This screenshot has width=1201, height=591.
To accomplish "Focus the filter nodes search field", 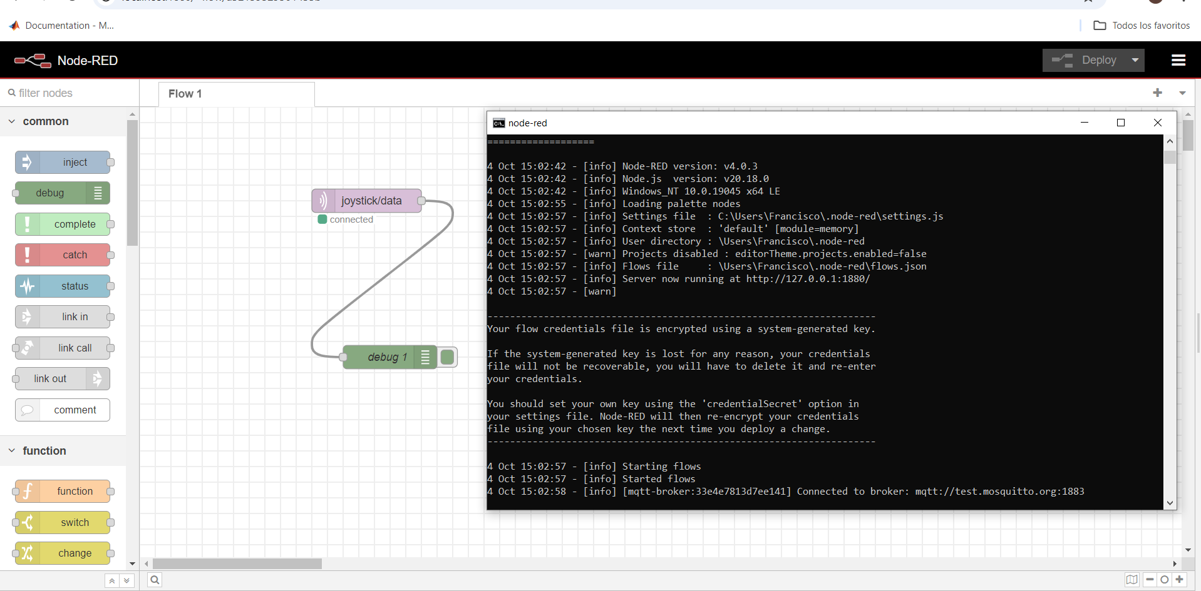I will coord(70,93).
